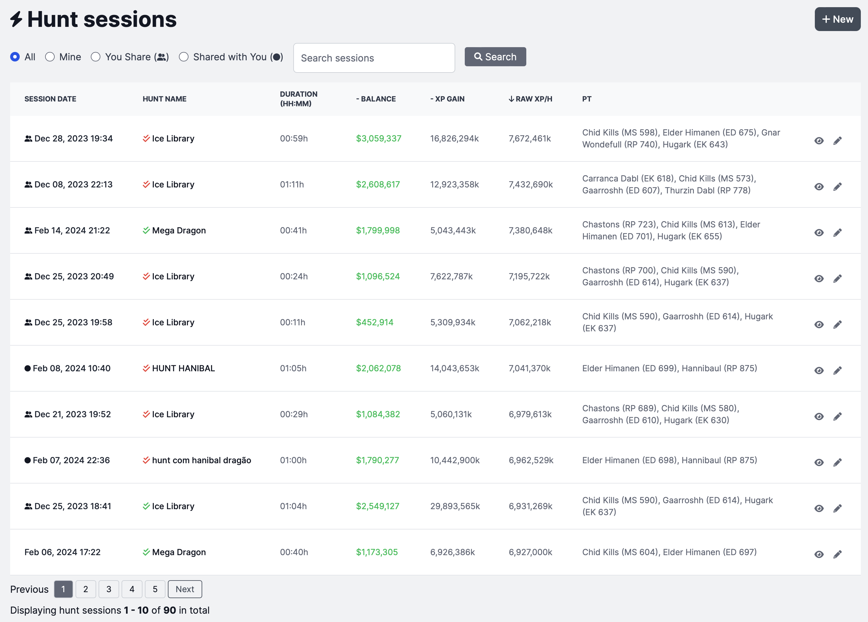Screen dimensions: 868x622
Task: Edit the Feb 06, 2024 Mega Dragon session
Action: point(837,554)
